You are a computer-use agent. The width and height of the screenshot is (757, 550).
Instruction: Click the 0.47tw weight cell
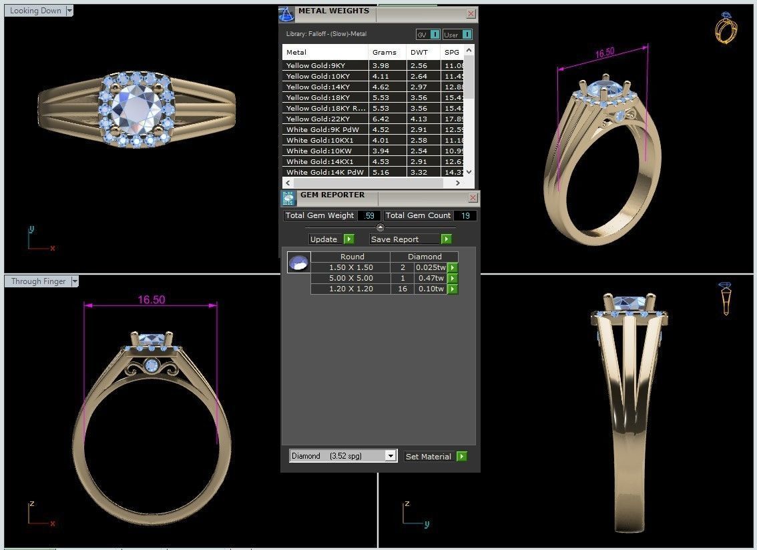point(431,278)
